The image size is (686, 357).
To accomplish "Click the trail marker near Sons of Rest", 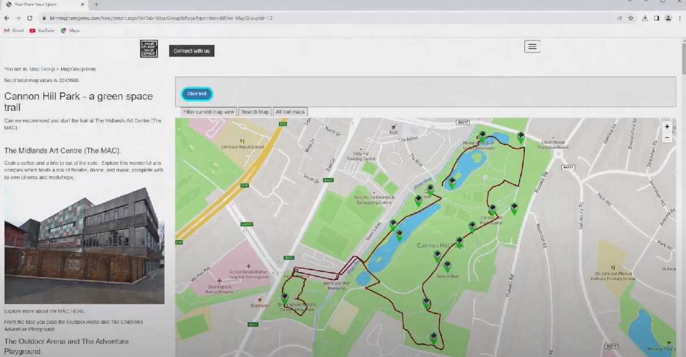I will point(447,266).
